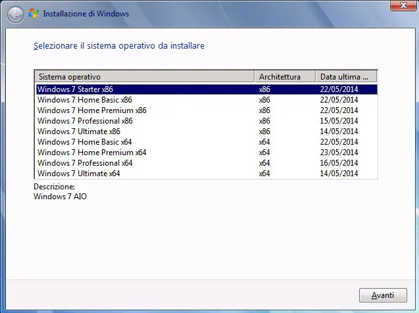
Task: Click the Selezionare il sistema operativo heading
Action: [x=119, y=46]
